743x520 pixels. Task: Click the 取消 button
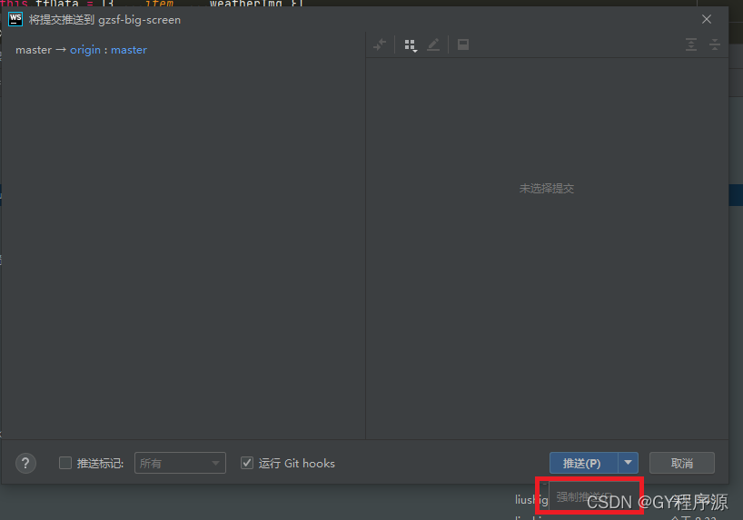pos(682,463)
